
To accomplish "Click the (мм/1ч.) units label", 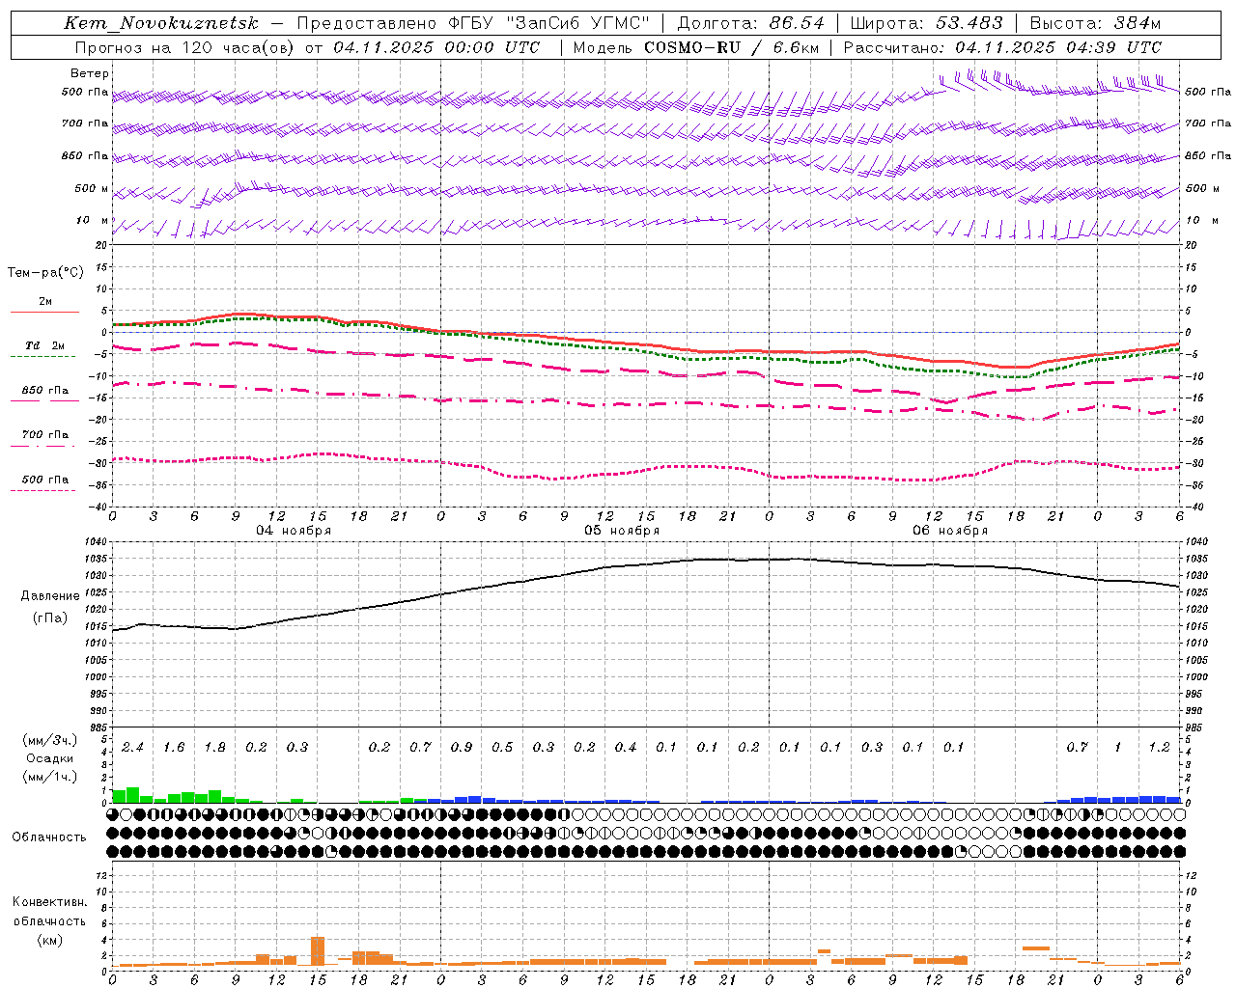I will point(49,777).
